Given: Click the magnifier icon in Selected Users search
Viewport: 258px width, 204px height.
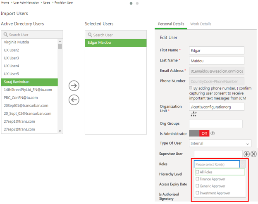Looking at the screenshot, I should [89, 35].
